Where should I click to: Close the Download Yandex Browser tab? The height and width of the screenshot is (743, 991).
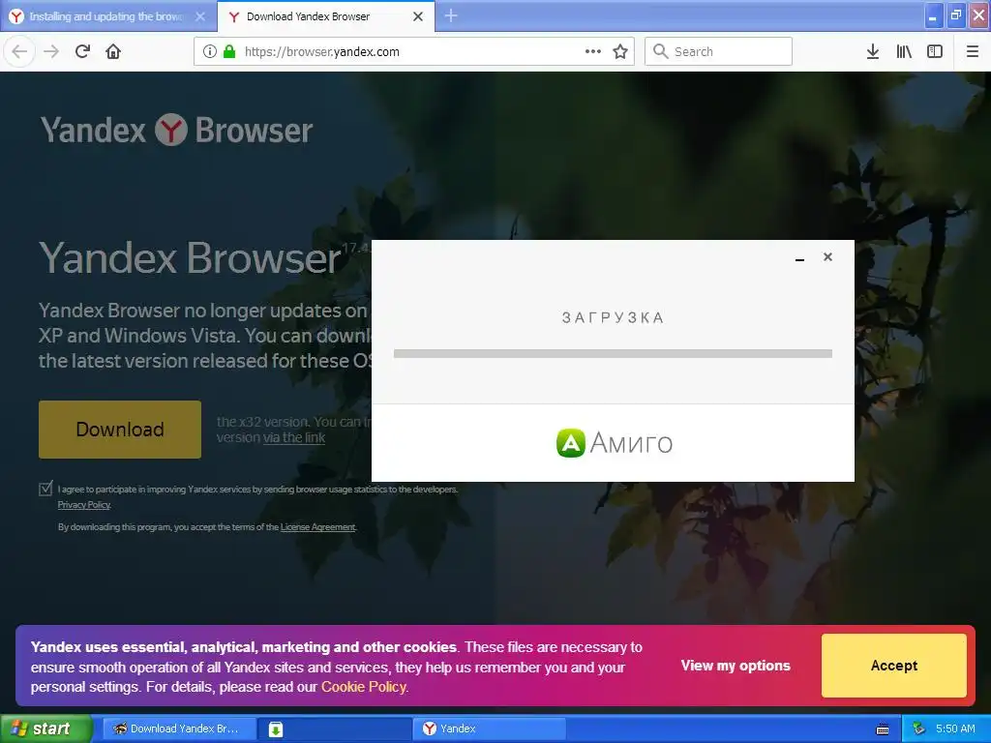coord(418,16)
